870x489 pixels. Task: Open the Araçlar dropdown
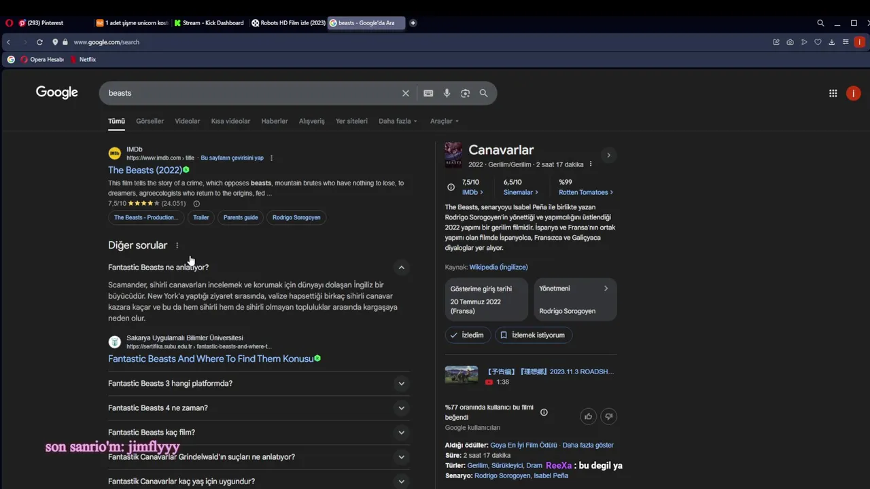coord(445,121)
